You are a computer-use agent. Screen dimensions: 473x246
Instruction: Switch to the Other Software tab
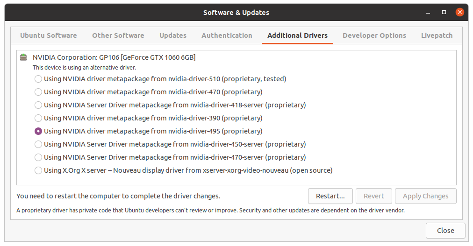coord(118,35)
